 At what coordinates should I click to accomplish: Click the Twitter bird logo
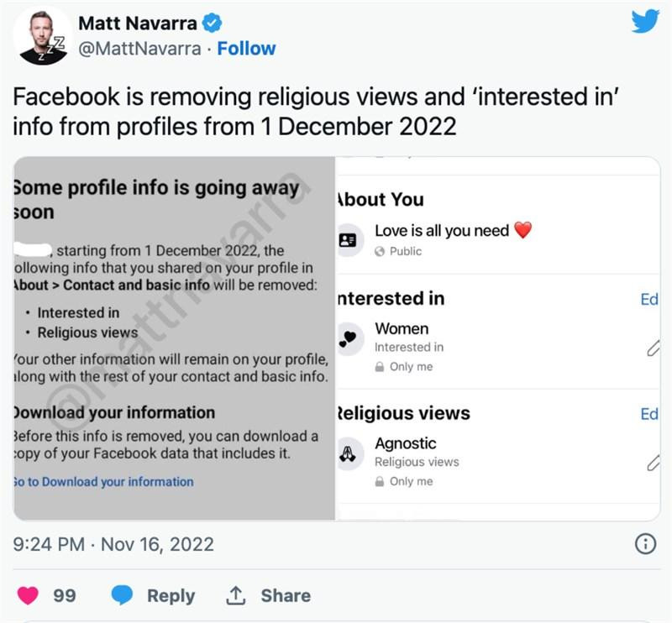click(645, 22)
